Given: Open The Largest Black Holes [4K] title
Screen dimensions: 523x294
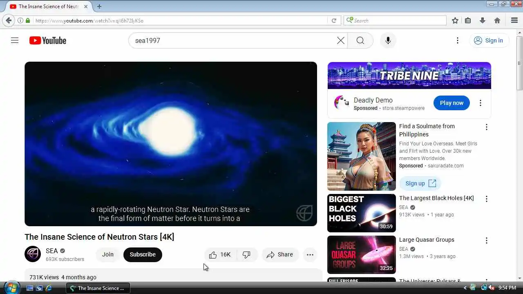Looking at the screenshot, I should coord(436,198).
